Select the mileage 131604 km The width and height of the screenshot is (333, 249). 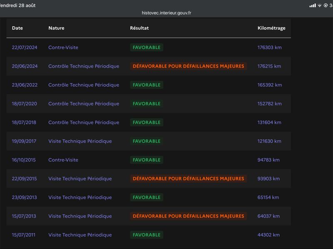(269, 122)
